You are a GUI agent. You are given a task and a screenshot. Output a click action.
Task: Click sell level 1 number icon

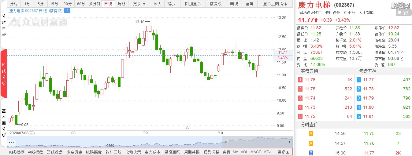[359, 80]
